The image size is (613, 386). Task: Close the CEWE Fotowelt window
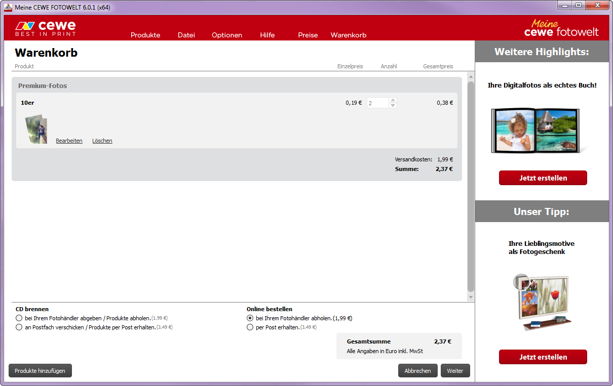coord(597,5)
